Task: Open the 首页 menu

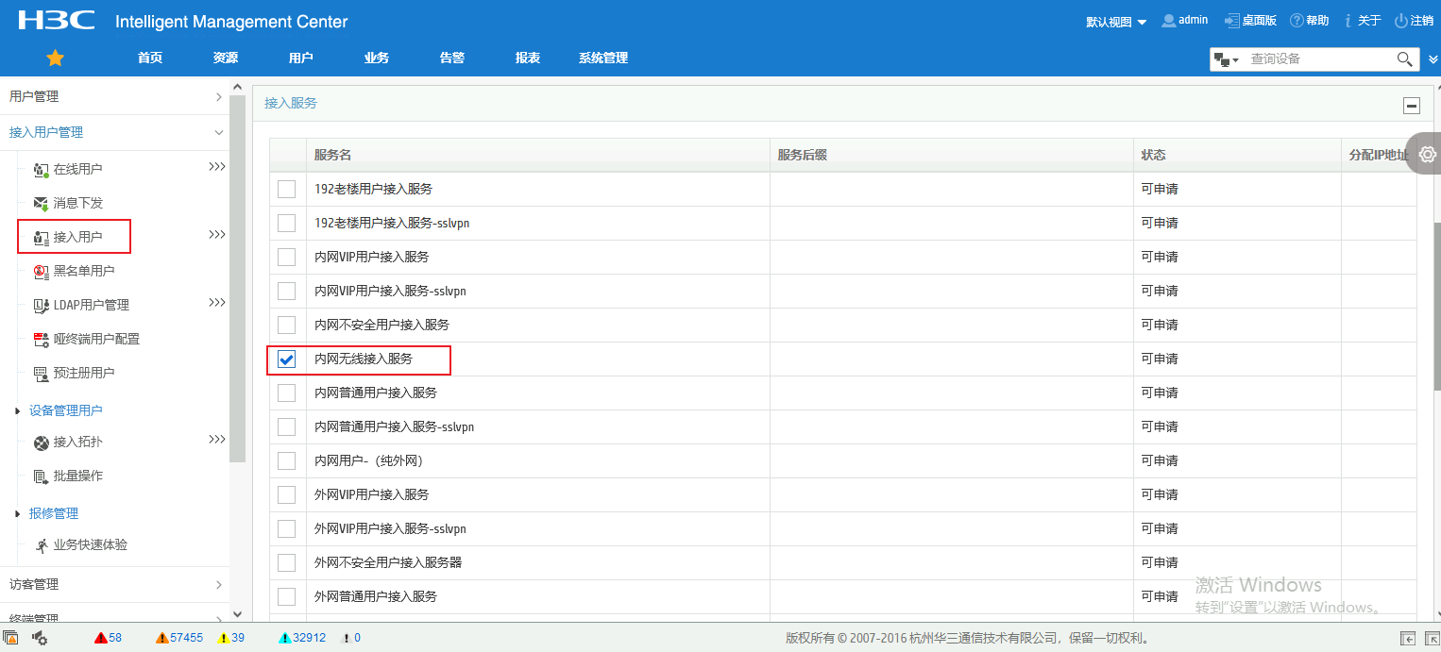Action: (150, 59)
